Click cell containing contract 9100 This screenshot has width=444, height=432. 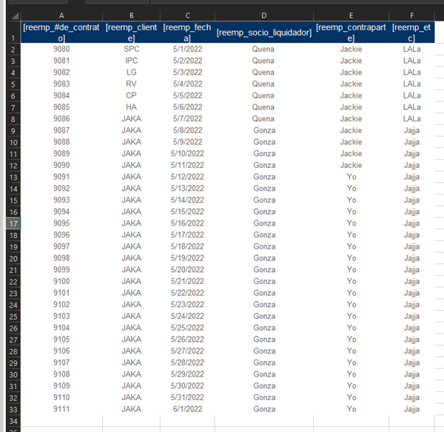tap(61, 281)
